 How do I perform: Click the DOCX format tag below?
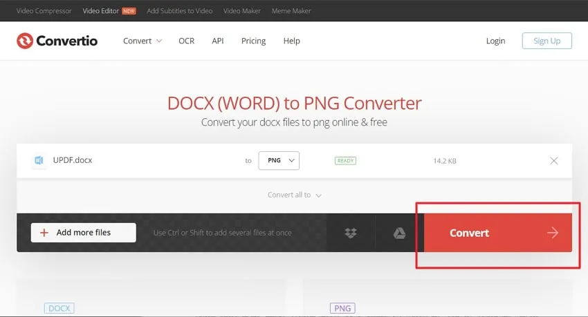(59, 308)
